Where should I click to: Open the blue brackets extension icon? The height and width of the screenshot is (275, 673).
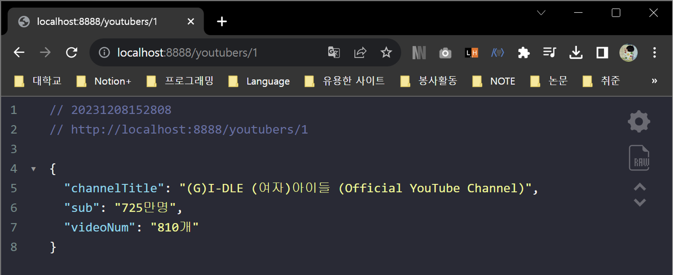[x=497, y=52]
